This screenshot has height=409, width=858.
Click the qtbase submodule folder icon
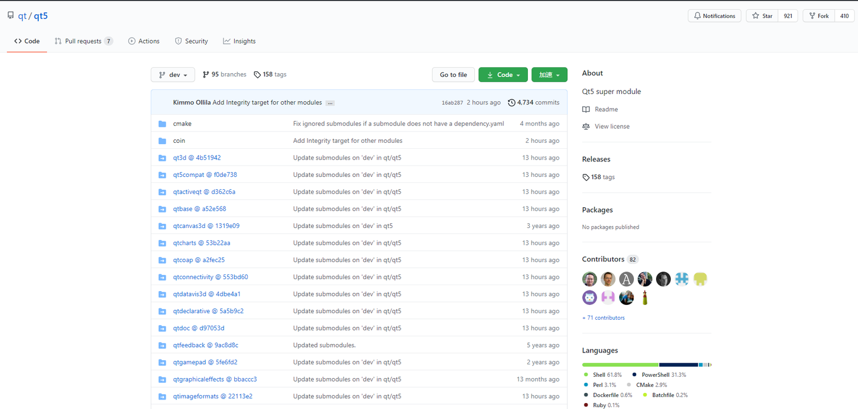[x=162, y=209]
